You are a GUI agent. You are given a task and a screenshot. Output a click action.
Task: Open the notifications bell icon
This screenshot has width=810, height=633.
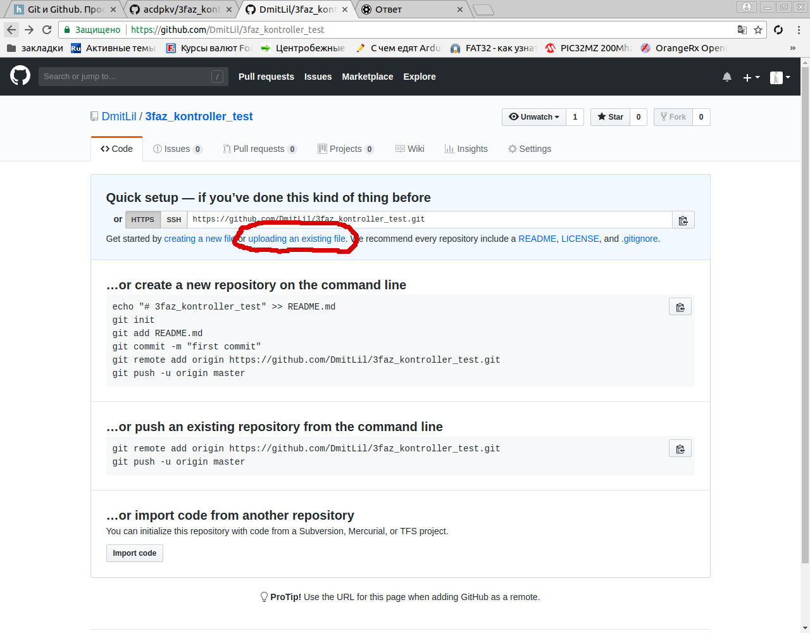pyautogui.click(x=727, y=77)
